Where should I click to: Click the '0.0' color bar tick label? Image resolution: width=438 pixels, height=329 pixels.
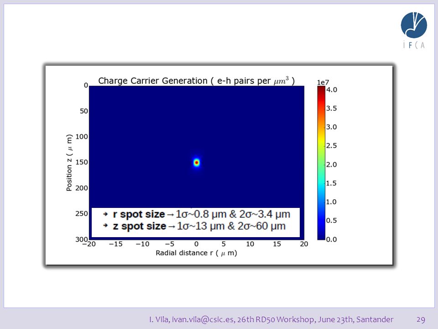[331, 239]
